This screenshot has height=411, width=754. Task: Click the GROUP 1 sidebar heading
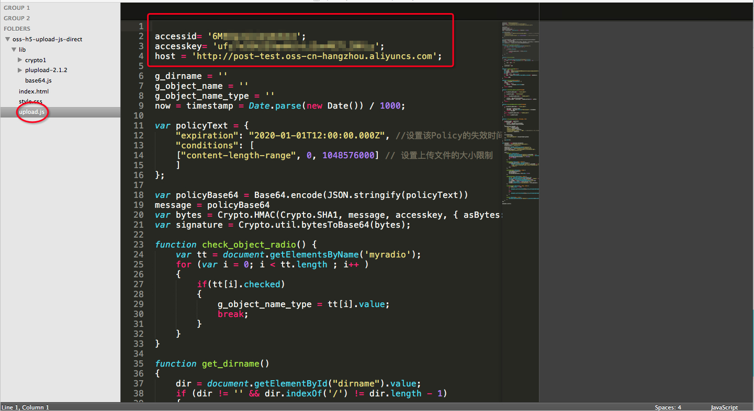tap(17, 8)
